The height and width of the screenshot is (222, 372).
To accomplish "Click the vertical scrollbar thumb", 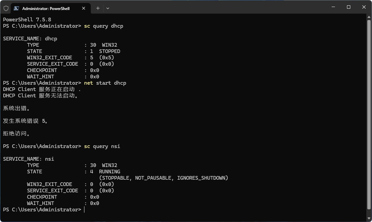I will 369,115.
